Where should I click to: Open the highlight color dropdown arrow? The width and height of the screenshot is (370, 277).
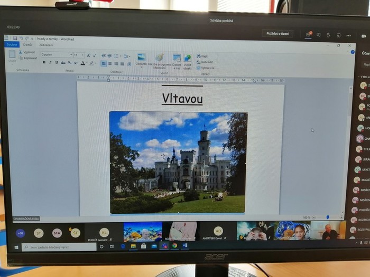pyautogui.click(x=96, y=63)
